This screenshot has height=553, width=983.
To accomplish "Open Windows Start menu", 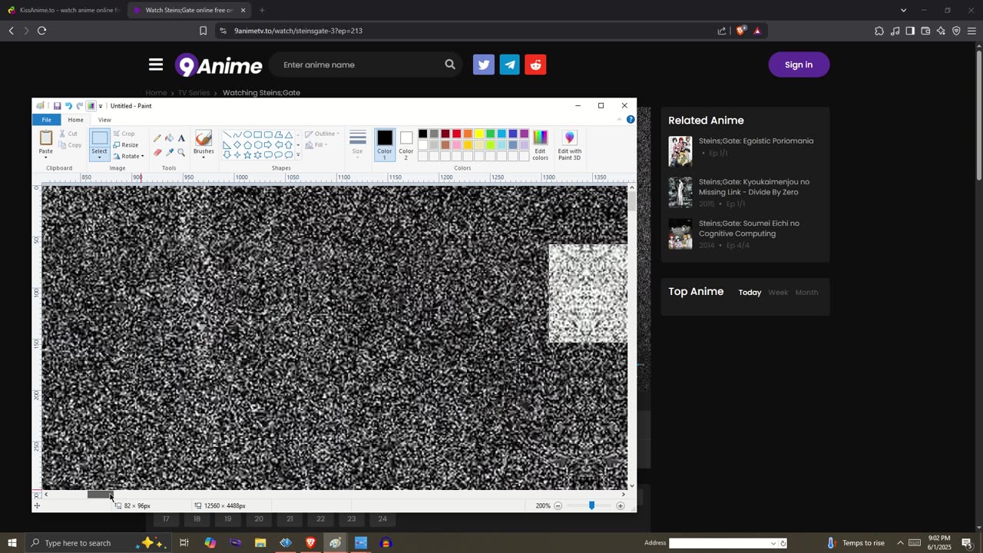I will click(12, 543).
